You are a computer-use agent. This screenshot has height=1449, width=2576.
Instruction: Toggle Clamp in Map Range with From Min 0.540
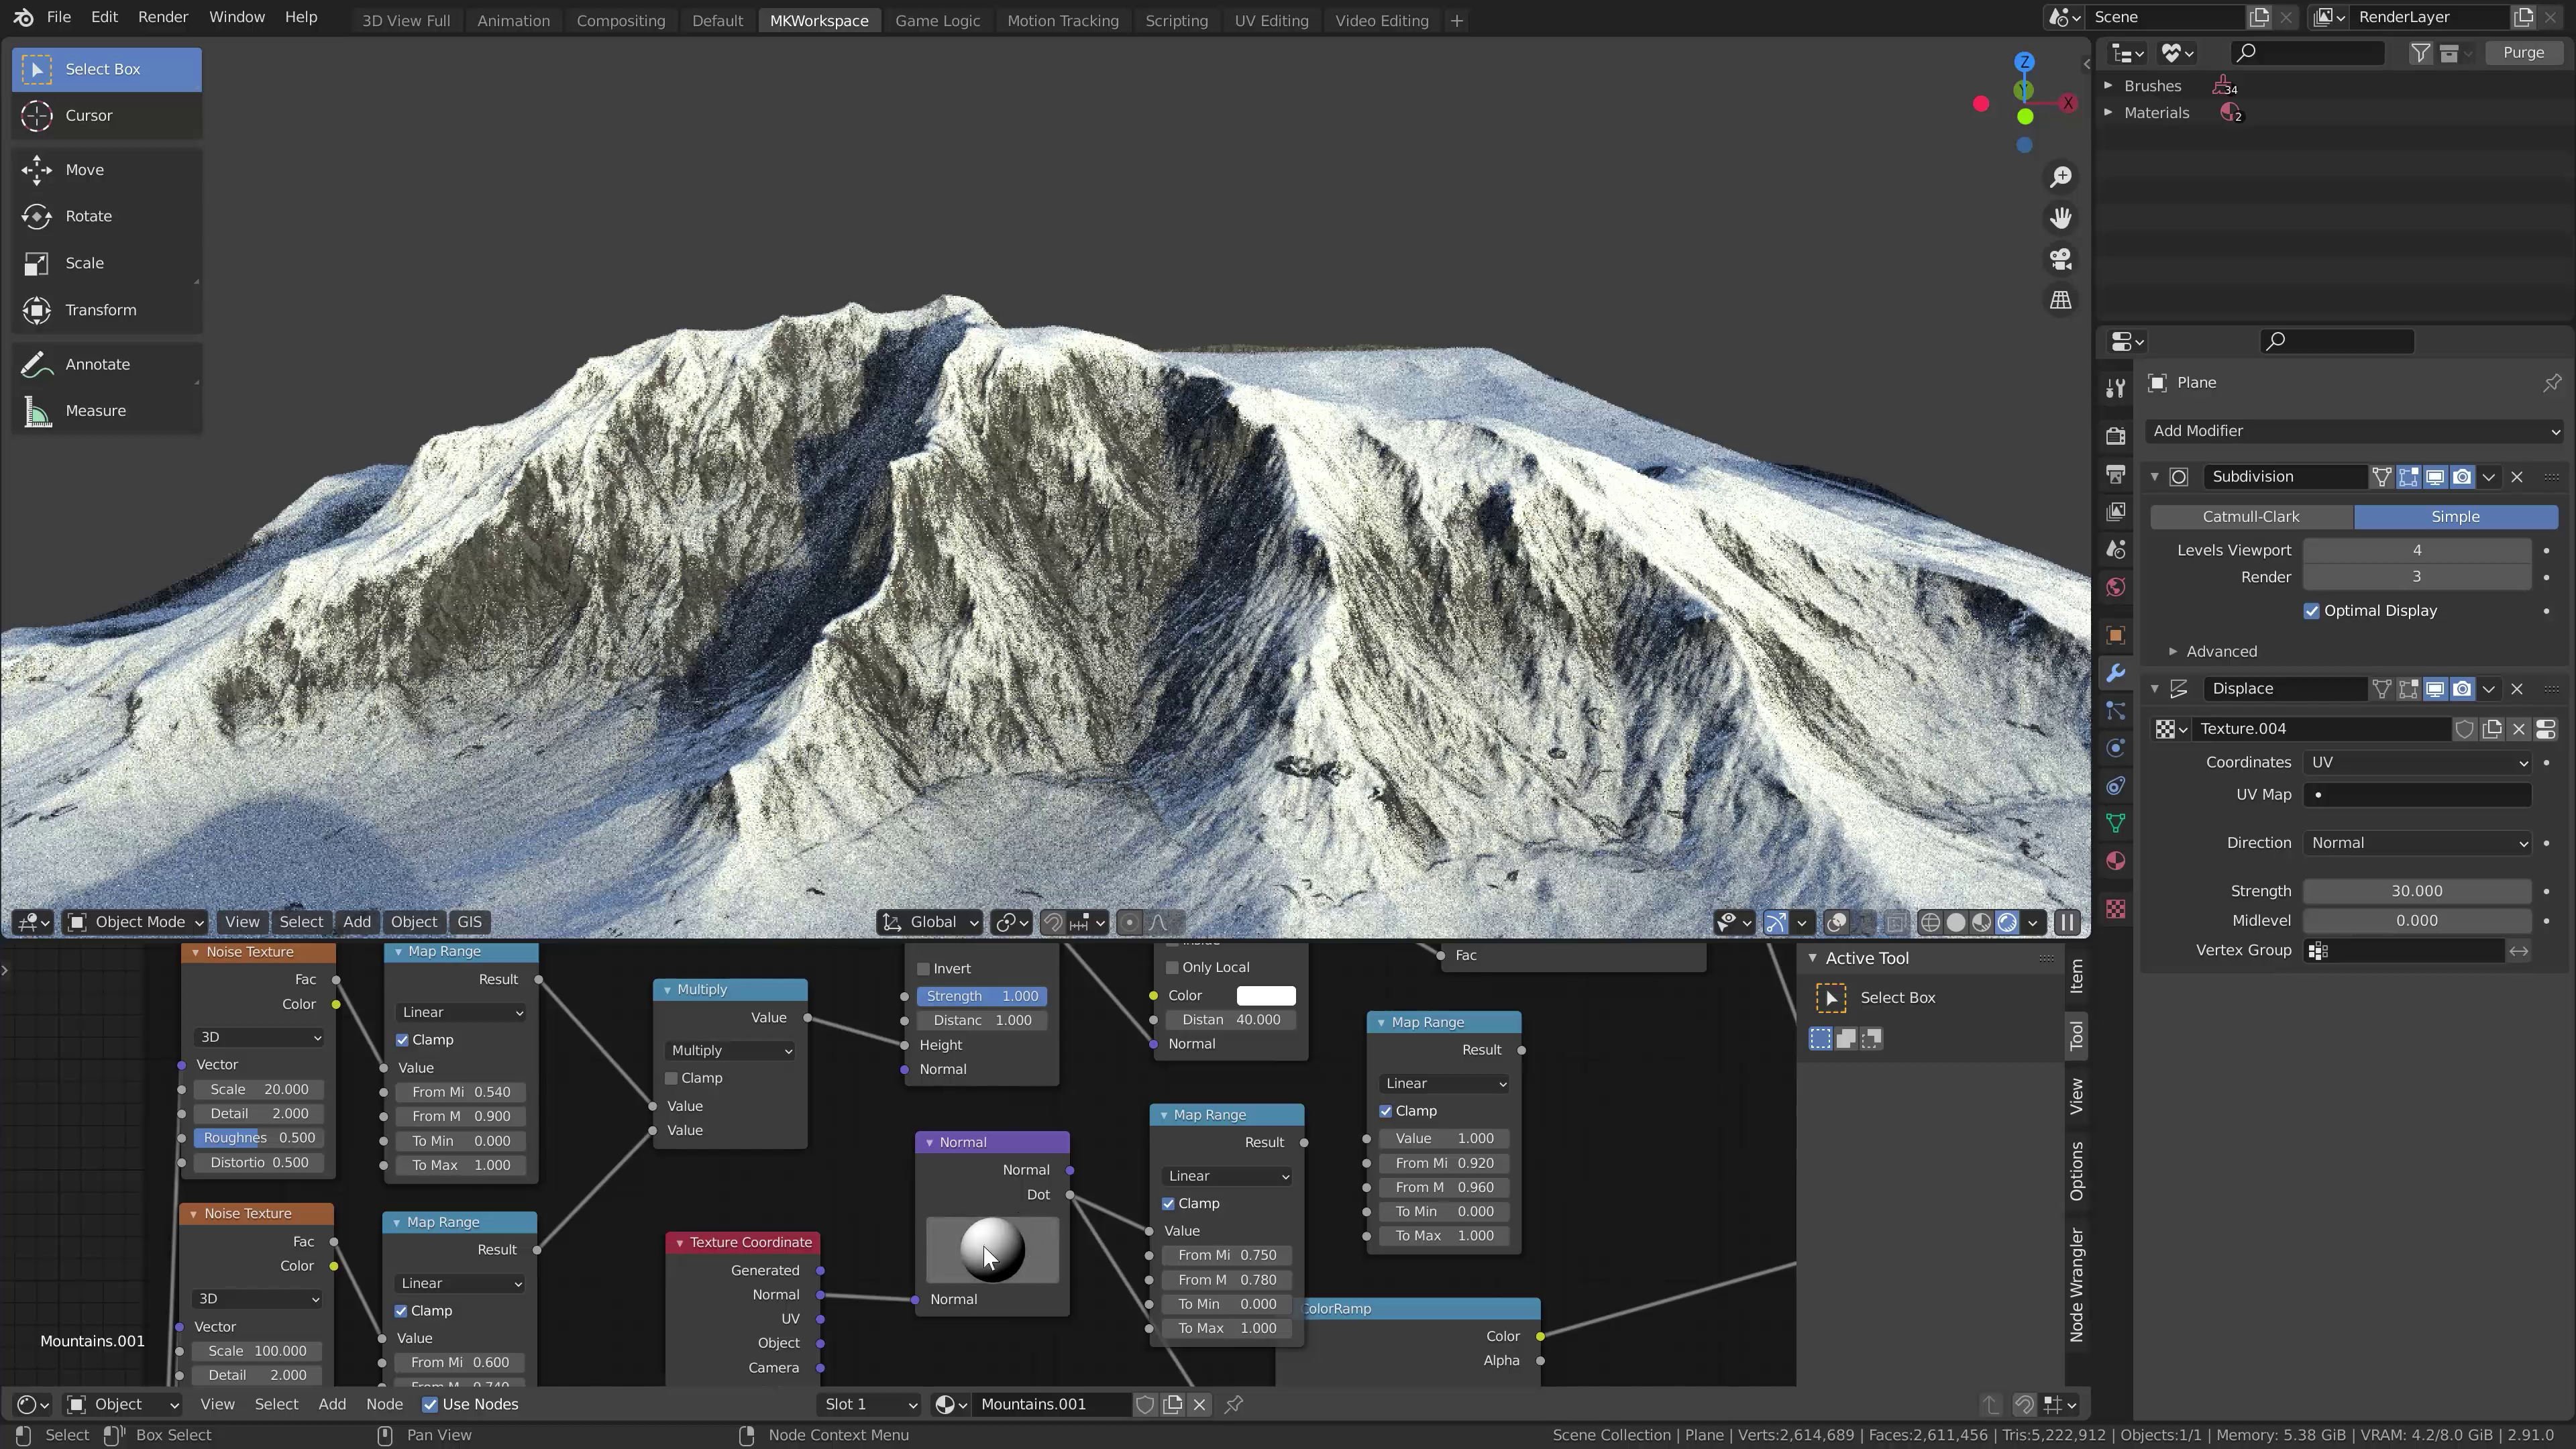(x=402, y=1040)
